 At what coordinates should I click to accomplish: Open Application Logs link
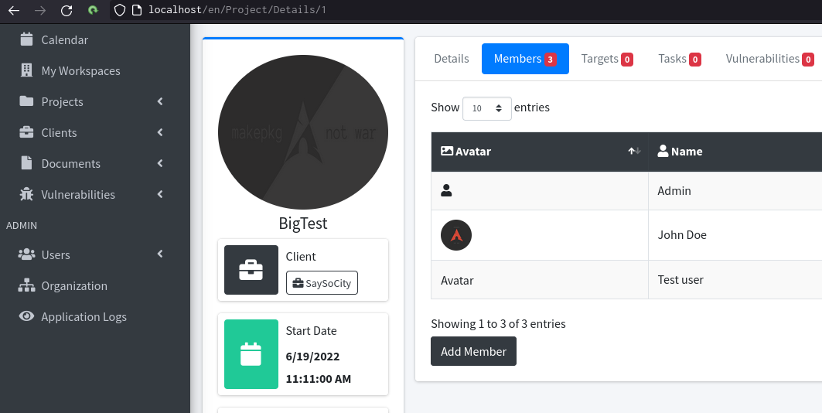pyautogui.click(x=84, y=316)
